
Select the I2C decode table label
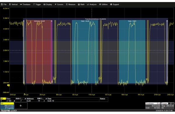3,99
